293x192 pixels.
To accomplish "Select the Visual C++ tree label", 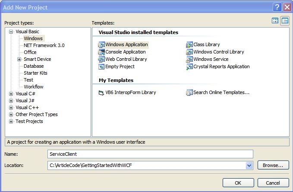I will click(27, 107).
